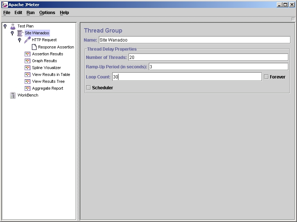The image size is (297, 222).
Task: Click the Number of Threads field
Action: click(x=208, y=57)
